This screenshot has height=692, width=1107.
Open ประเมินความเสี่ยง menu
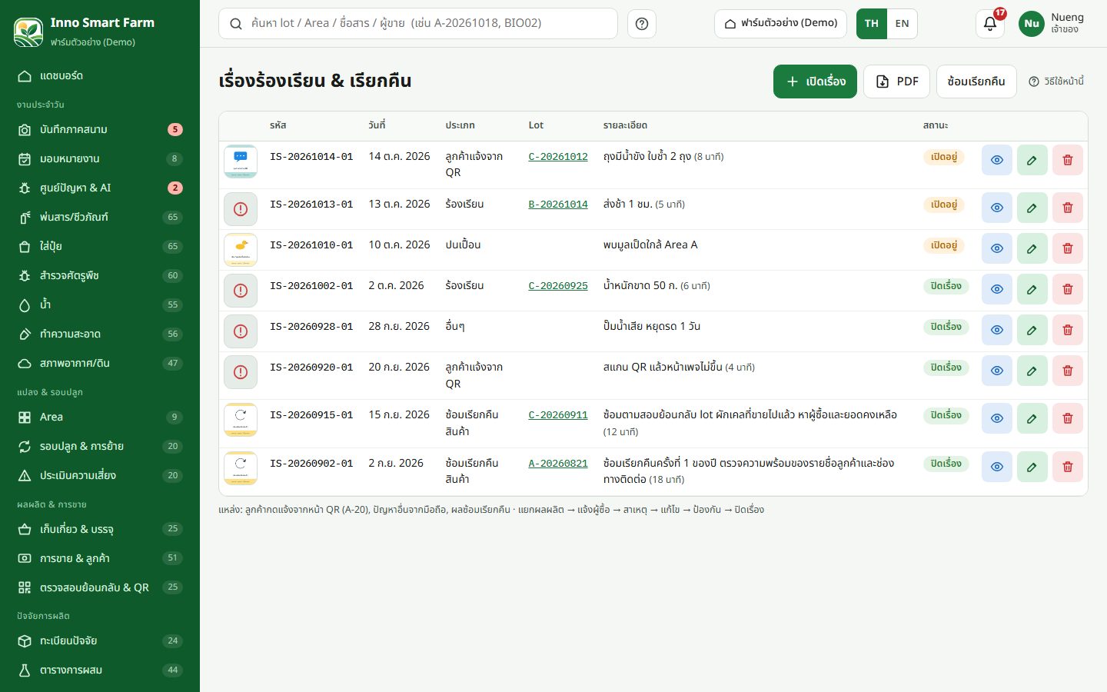click(x=100, y=475)
